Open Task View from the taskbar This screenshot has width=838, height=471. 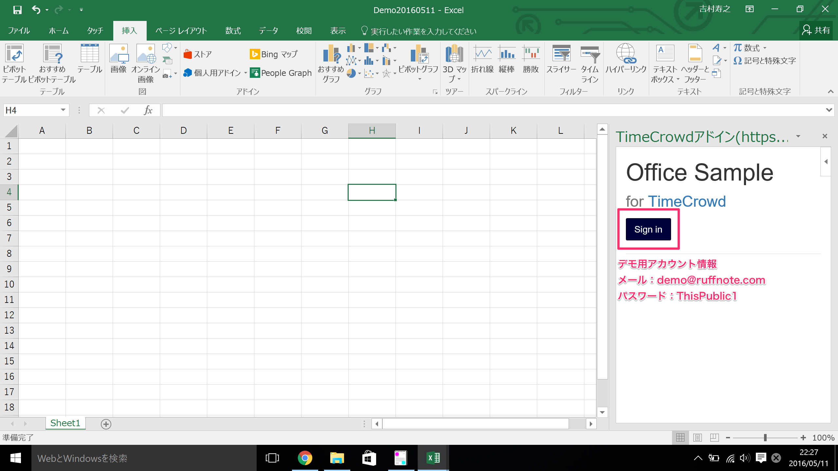click(x=272, y=458)
